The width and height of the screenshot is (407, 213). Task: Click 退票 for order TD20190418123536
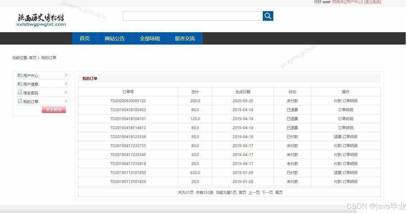[338, 137]
